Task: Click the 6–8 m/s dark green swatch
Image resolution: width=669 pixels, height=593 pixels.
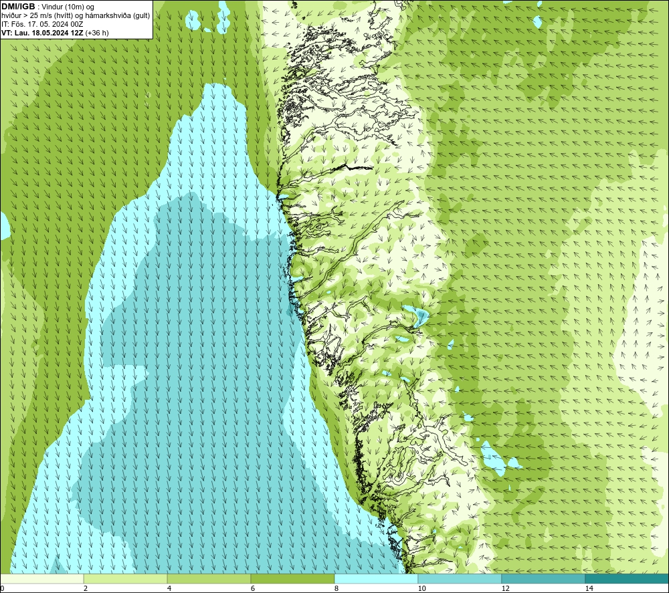Action: pos(293,578)
